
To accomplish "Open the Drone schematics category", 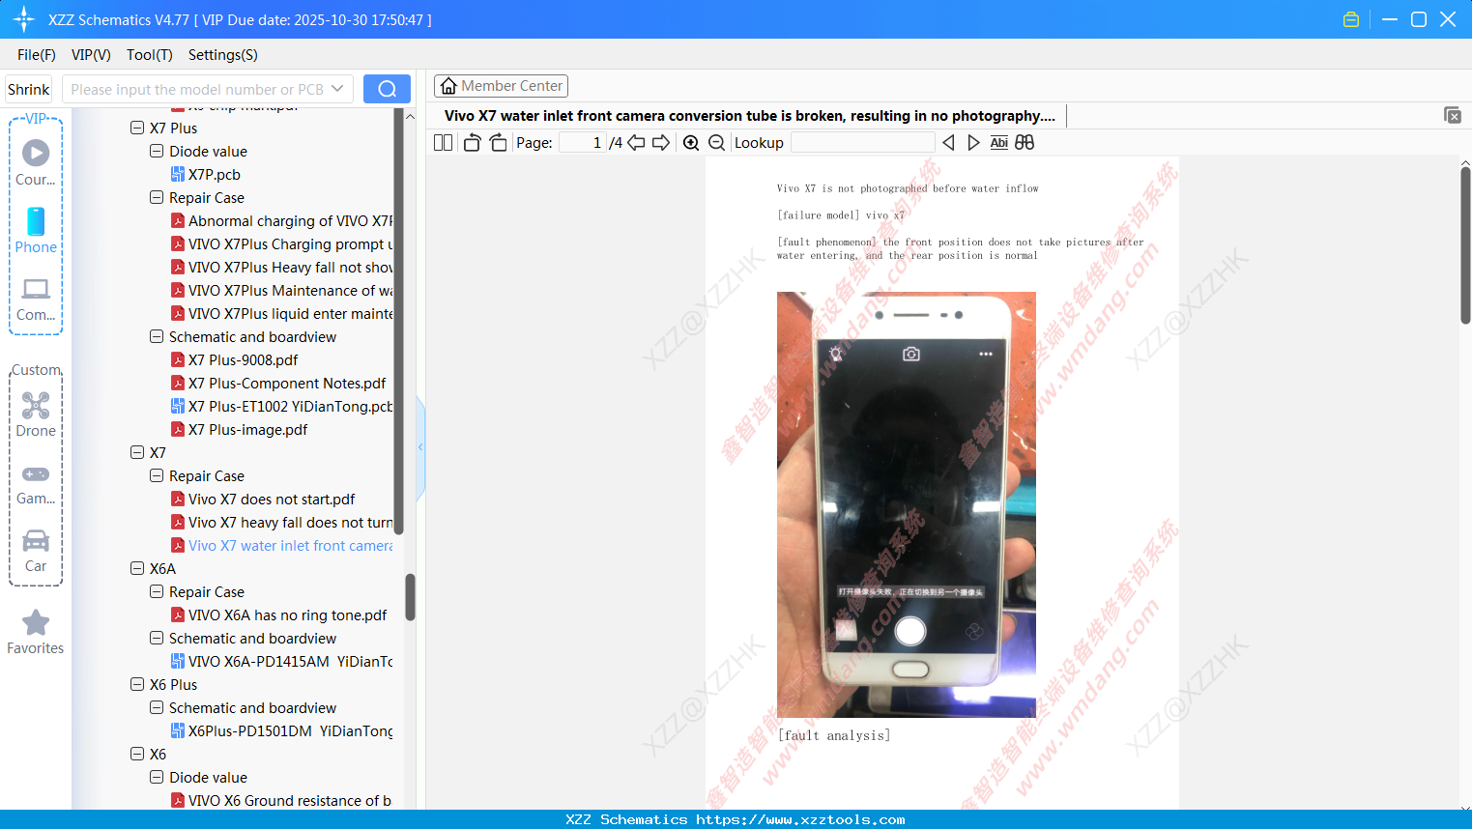I will coord(35,414).
